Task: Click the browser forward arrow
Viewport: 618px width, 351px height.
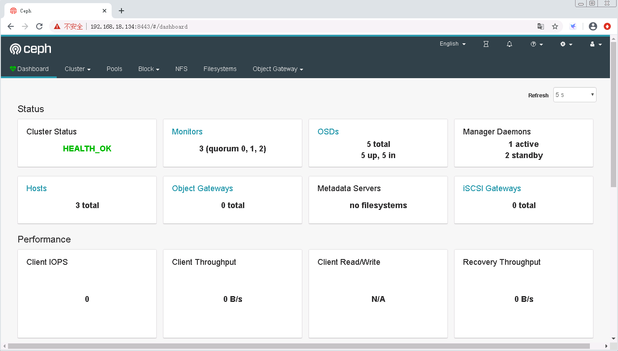Action: tap(25, 26)
